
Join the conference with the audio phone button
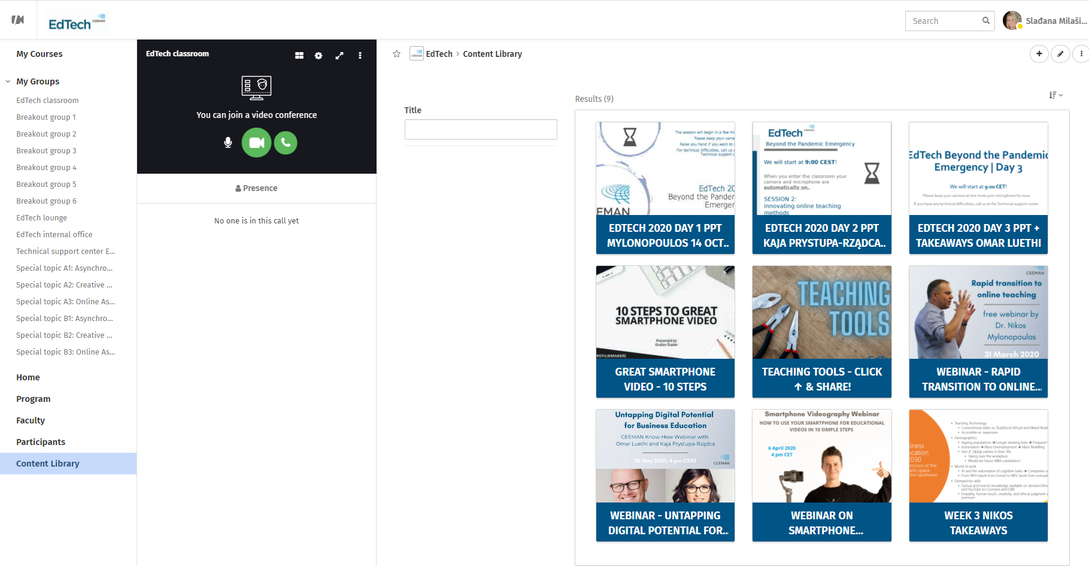pos(286,143)
